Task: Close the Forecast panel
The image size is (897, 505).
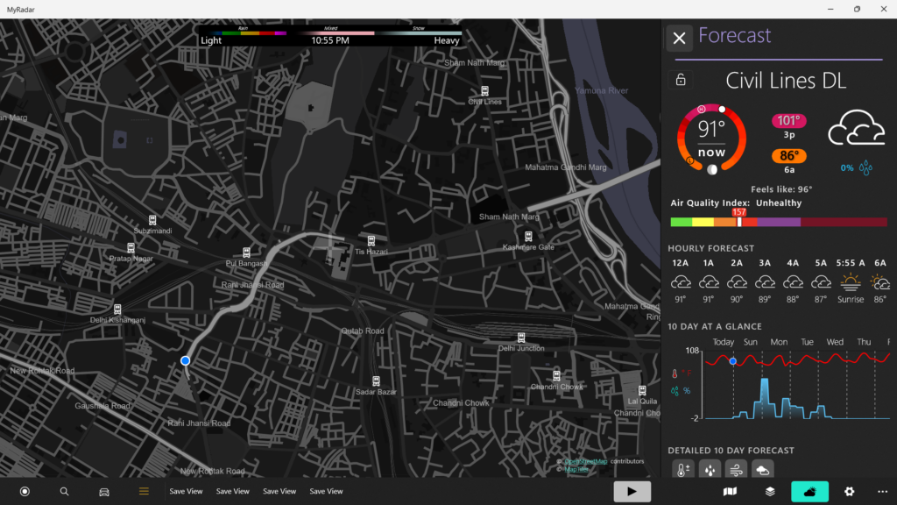Action: coord(679,38)
